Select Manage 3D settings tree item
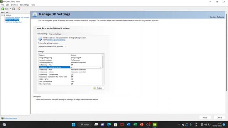228x128 pixels. (x=12, y=20)
